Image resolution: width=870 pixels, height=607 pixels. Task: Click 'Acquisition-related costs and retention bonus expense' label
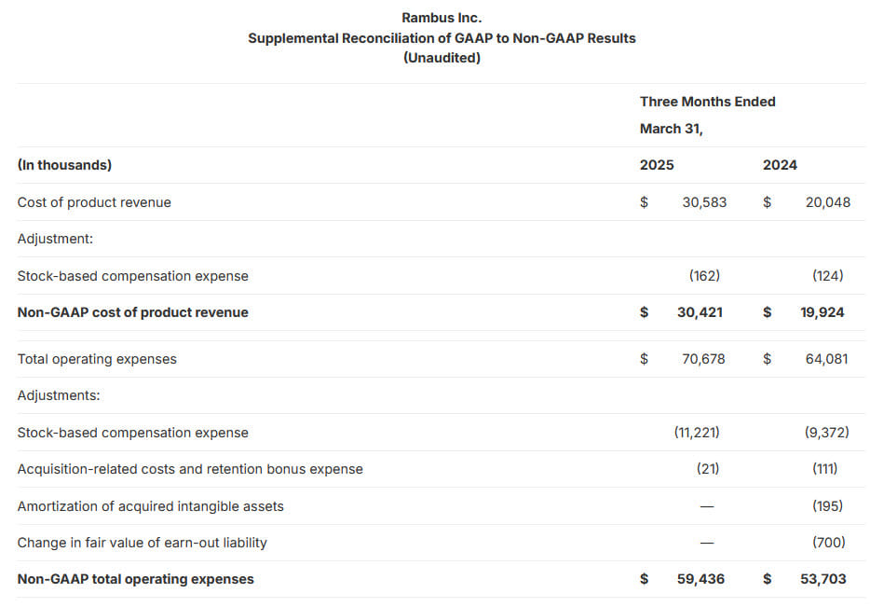[x=190, y=469]
